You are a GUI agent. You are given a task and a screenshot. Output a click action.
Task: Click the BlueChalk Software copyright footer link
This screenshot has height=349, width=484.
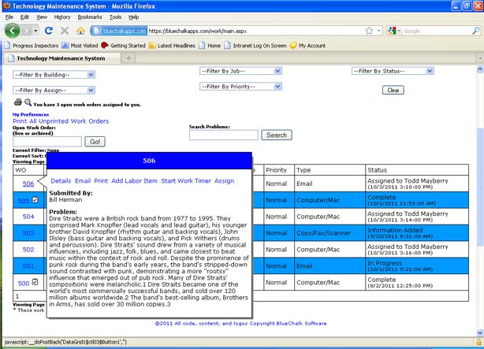pos(240,323)
